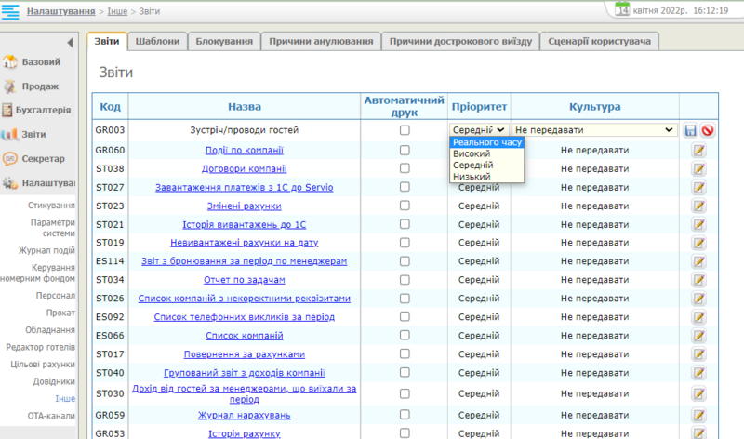Switch to the Шаблони tab

pyautogui.click(x=158, y=42)
